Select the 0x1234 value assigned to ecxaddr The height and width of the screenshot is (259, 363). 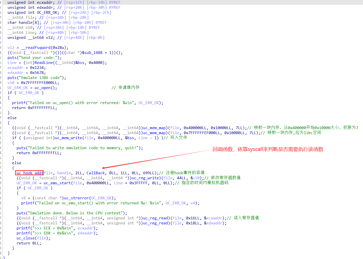(x=37, y=68)
